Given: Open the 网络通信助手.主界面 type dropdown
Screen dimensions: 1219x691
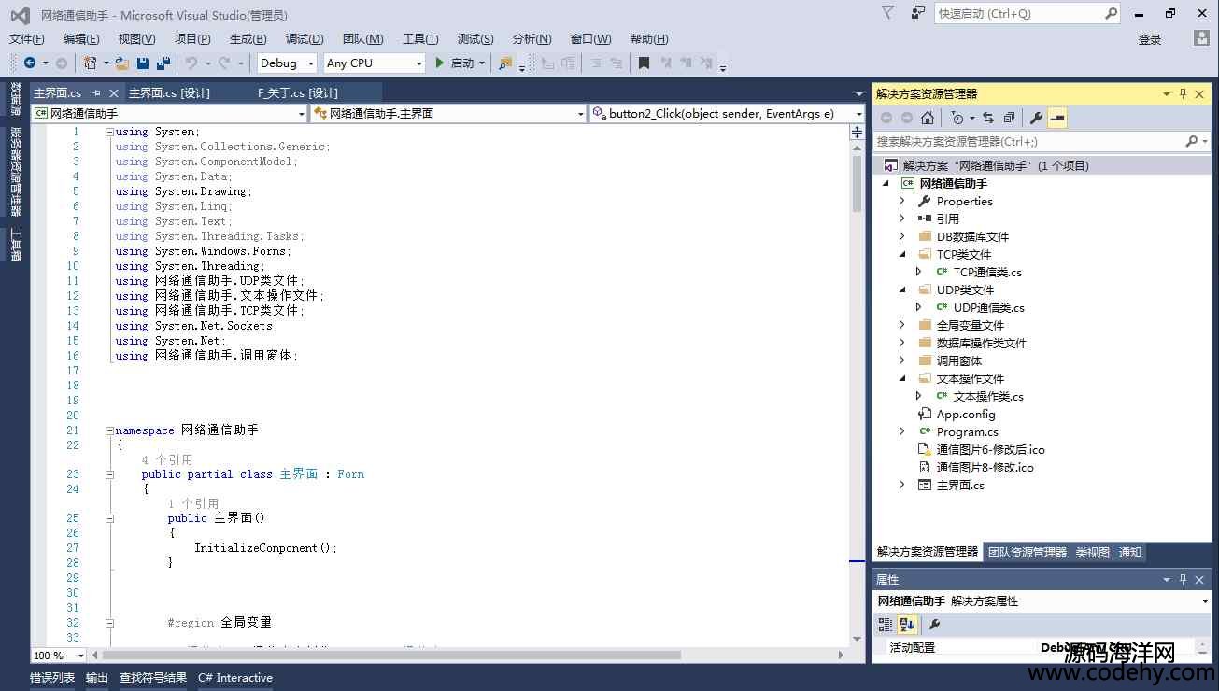Looking at the screenshot, I should [x=448, y=113].
